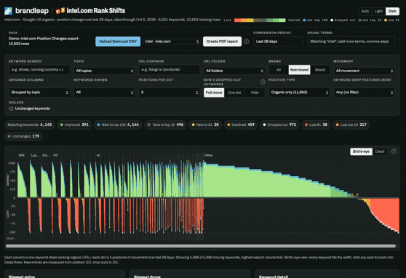This screenshot has width=406, height=278.
Task: Tick the Unchanged keywords checkbox
Action: [11, 108]
